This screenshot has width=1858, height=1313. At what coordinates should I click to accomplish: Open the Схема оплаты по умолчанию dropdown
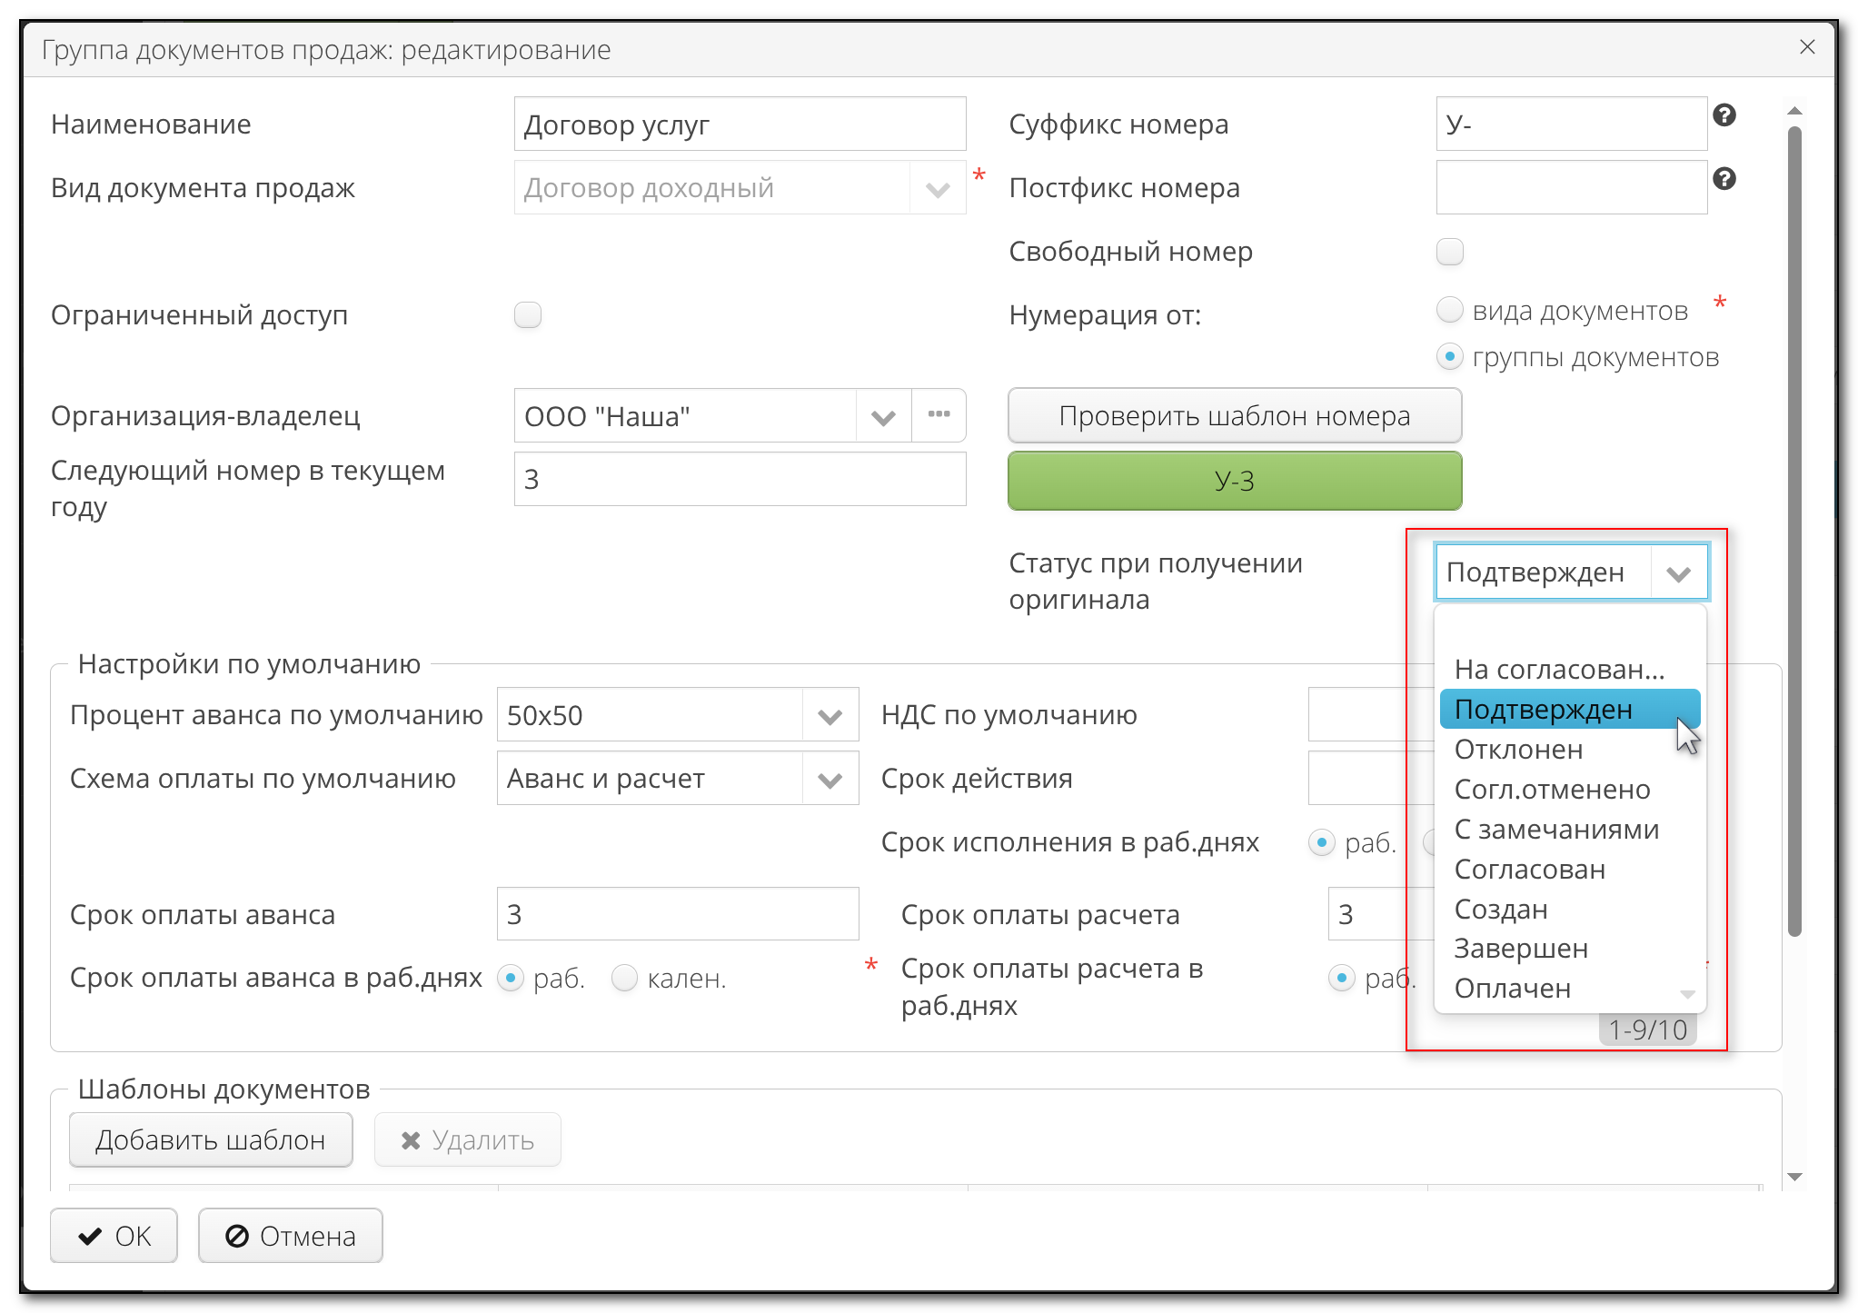[828, 778]
